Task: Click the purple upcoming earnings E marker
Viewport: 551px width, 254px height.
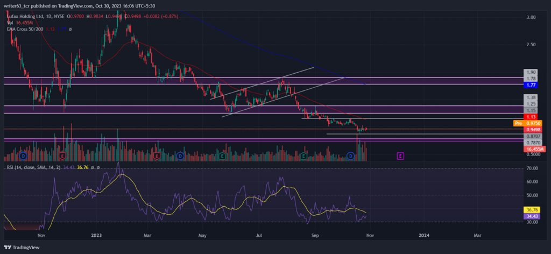Action: click(400, 156)
